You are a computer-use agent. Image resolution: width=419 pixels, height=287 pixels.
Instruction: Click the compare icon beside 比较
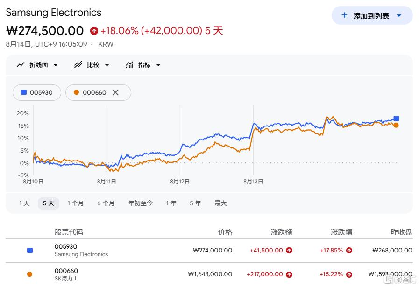coord(78,65)
